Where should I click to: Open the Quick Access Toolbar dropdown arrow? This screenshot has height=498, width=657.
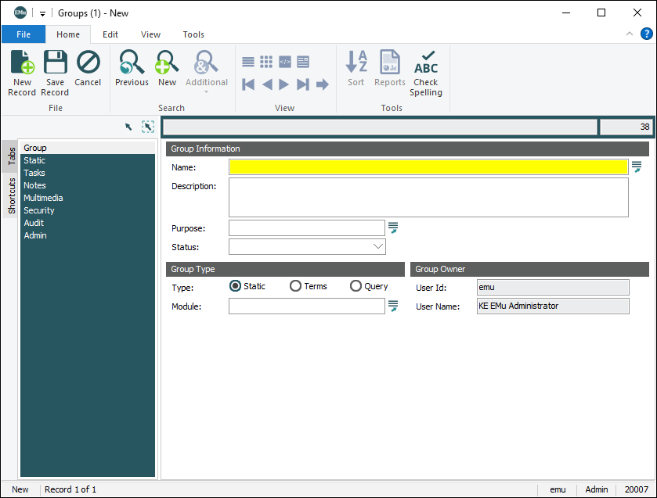tap(42, 14)
